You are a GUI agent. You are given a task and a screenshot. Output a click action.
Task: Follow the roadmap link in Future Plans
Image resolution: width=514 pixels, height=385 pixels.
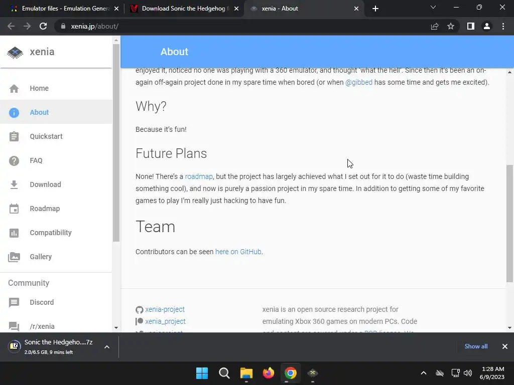199,176
